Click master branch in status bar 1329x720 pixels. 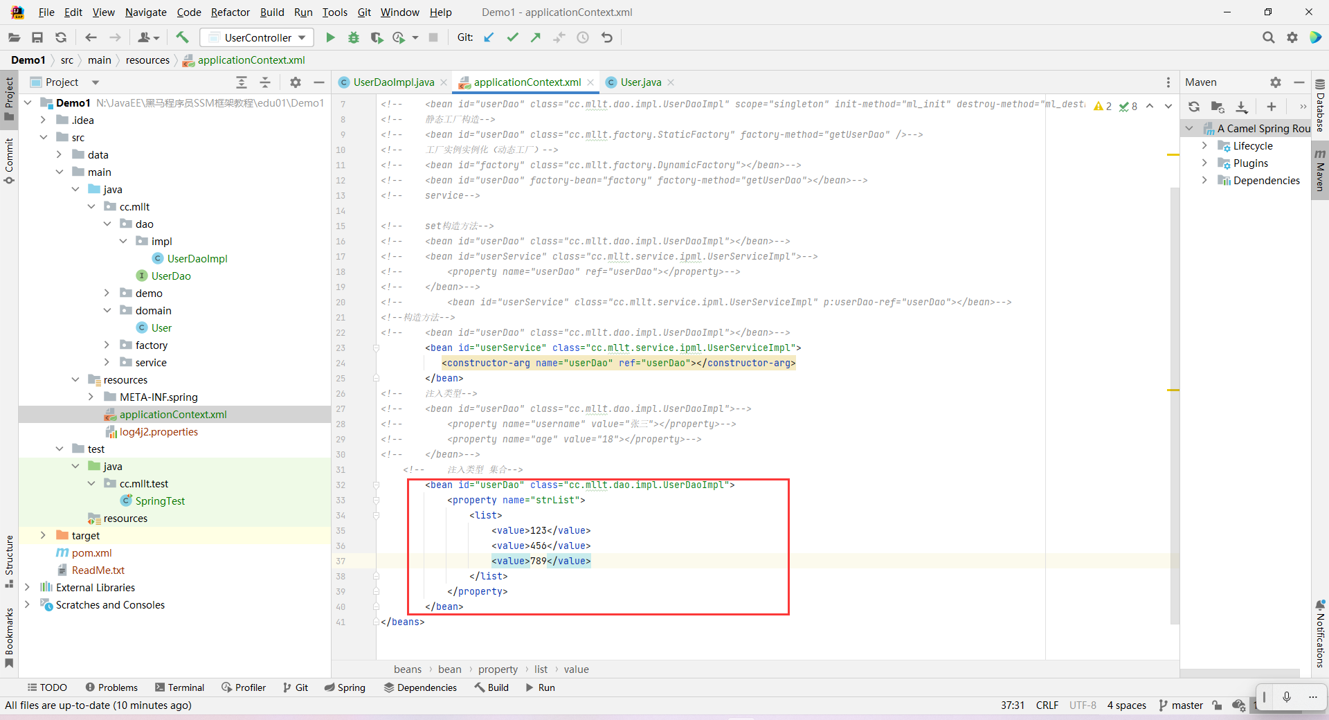click(1181, 705)
